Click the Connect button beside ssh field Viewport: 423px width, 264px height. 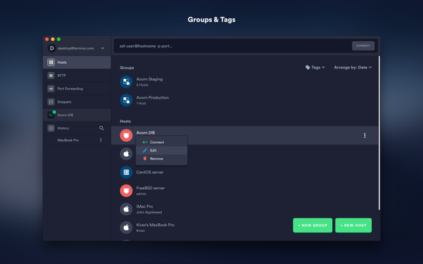[363, 46]
